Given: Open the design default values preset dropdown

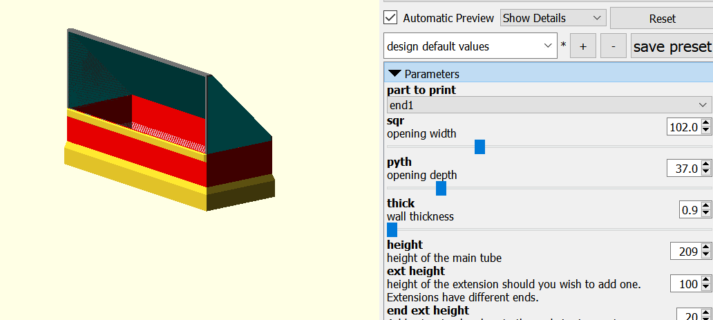Looking at the screenshot, I should (x=470, y=46).
